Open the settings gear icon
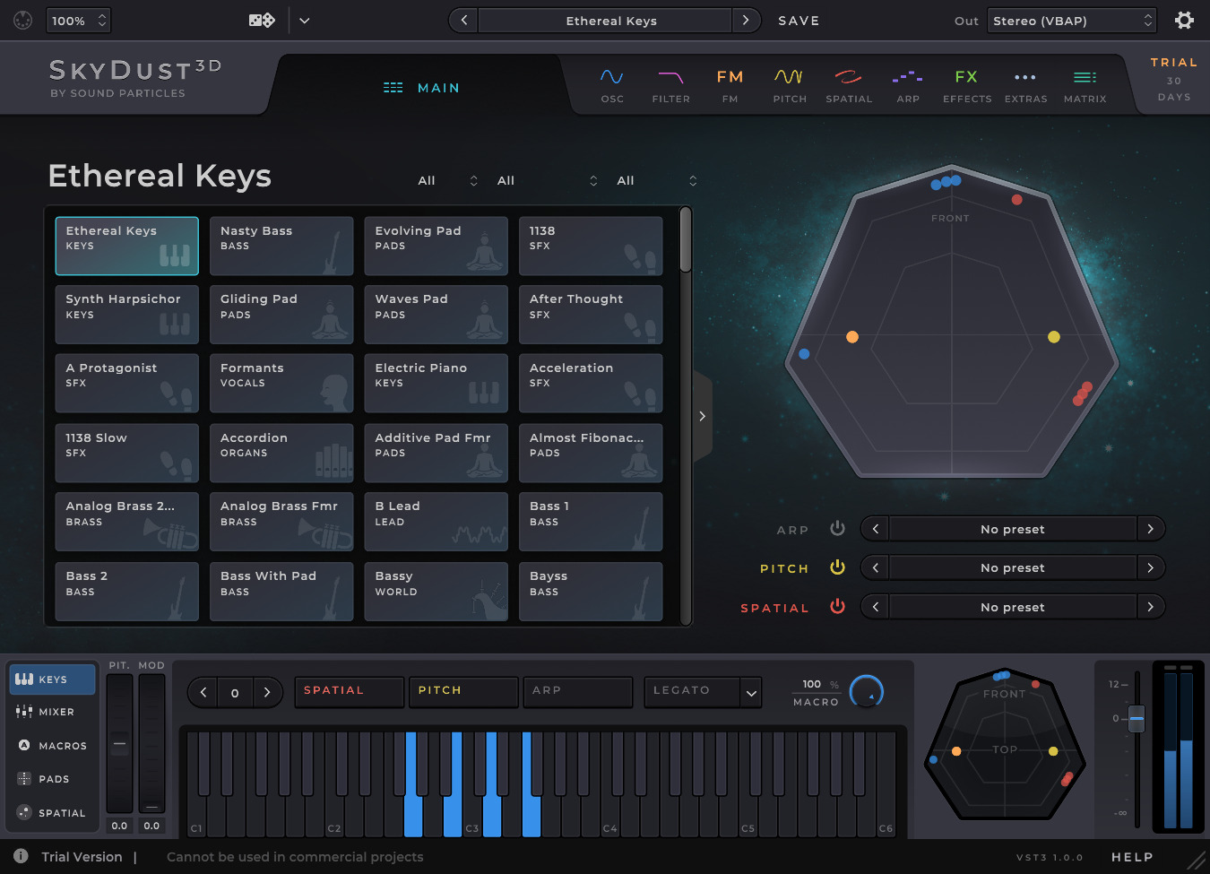This screenshot has height=874, width=1210. click(1184, 20)
